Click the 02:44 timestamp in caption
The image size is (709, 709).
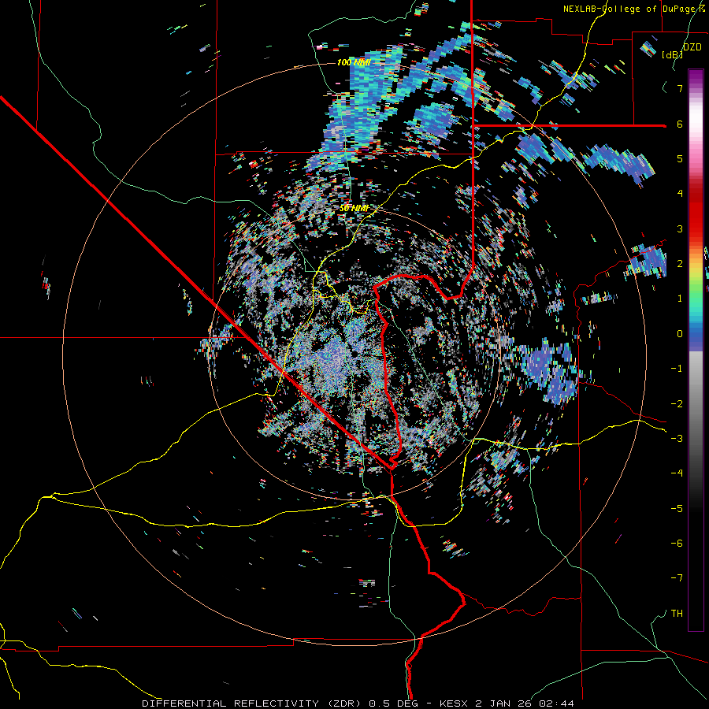coord(556,703)
